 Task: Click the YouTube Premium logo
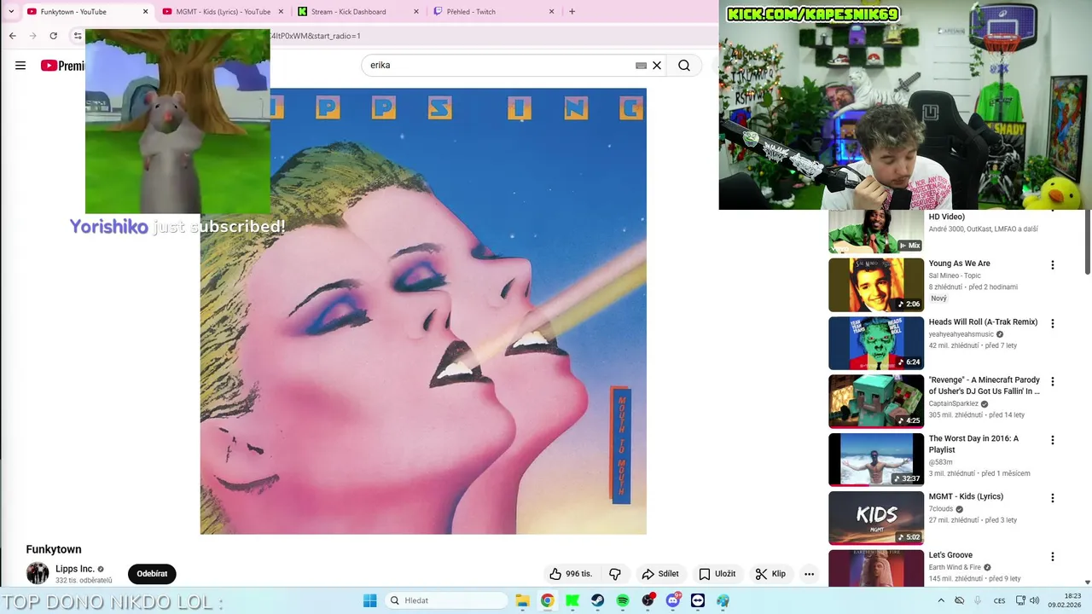(x=62, y=66)
